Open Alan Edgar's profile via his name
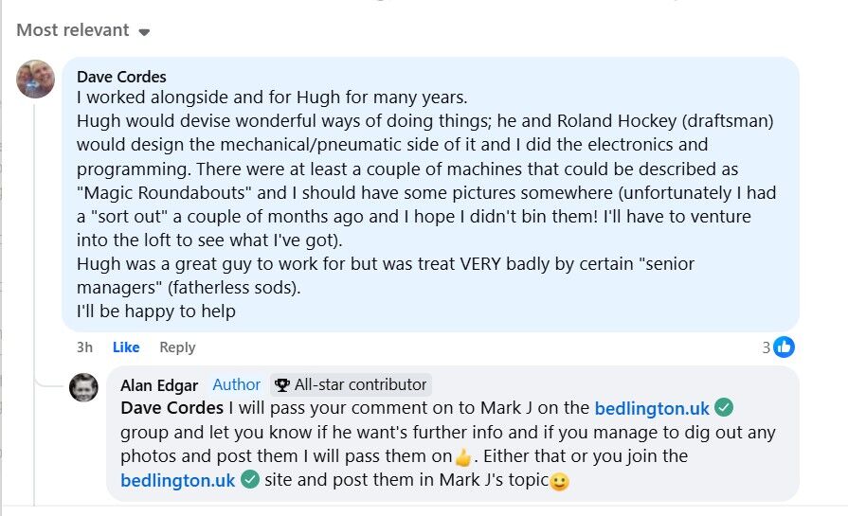Image resolution: width=848 pixels, height=516 pixels. pos(159,384)
